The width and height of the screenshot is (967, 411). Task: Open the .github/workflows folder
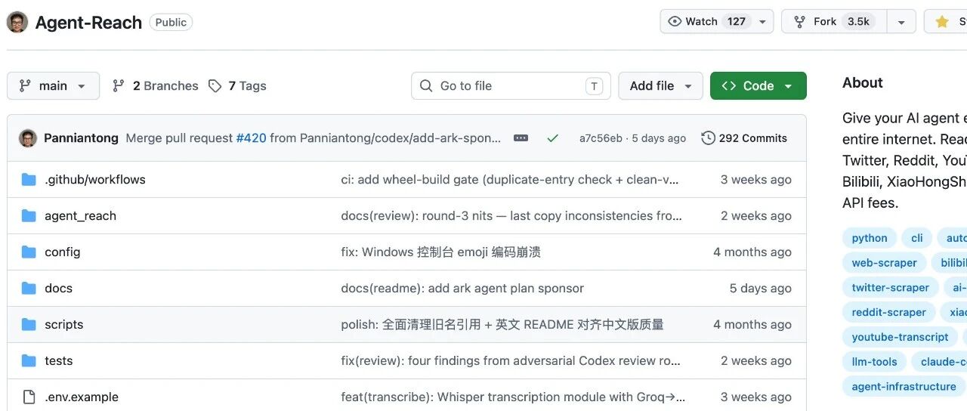pos(95,179)
